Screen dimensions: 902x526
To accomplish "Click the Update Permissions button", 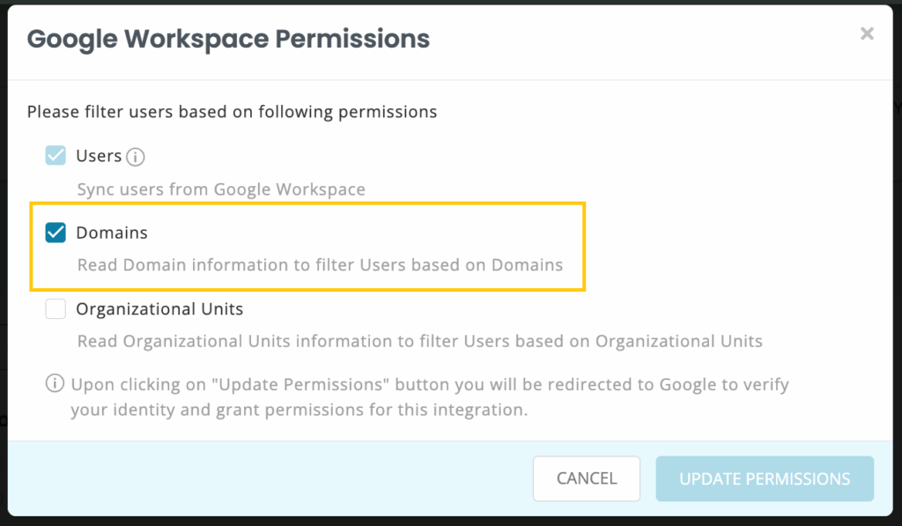I will point(764,478).
